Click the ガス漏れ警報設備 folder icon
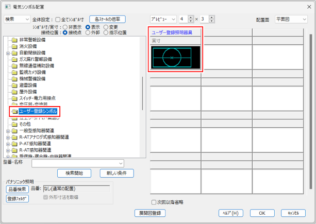Screen dimensions: 316x224 14,59
